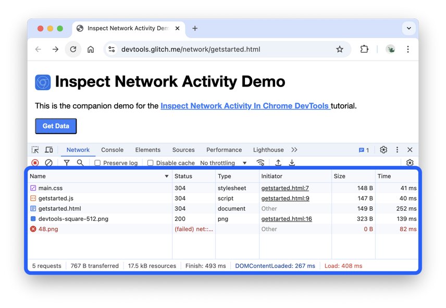Enable the Preserve log checkbox
The width and height of the screenshot is (446, 308).
[x=97, y=163]
